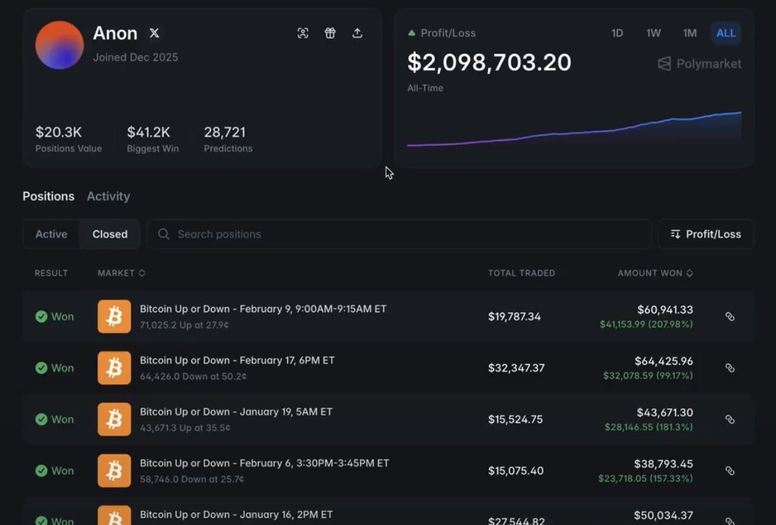Screen dimensions: 776x525
Task: Click the 28,721 Predictions stat
Action: click(x=228, y=139)
